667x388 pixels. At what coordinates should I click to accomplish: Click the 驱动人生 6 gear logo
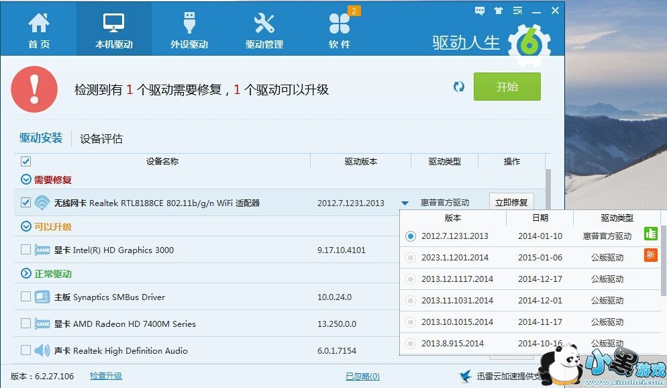529,44
